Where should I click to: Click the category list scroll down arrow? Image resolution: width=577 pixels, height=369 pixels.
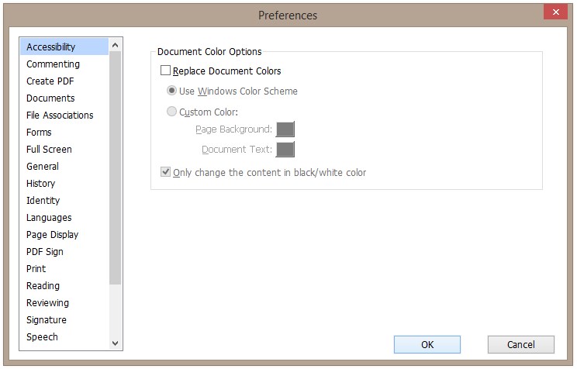pyautogui.click(x=116, y=343)
